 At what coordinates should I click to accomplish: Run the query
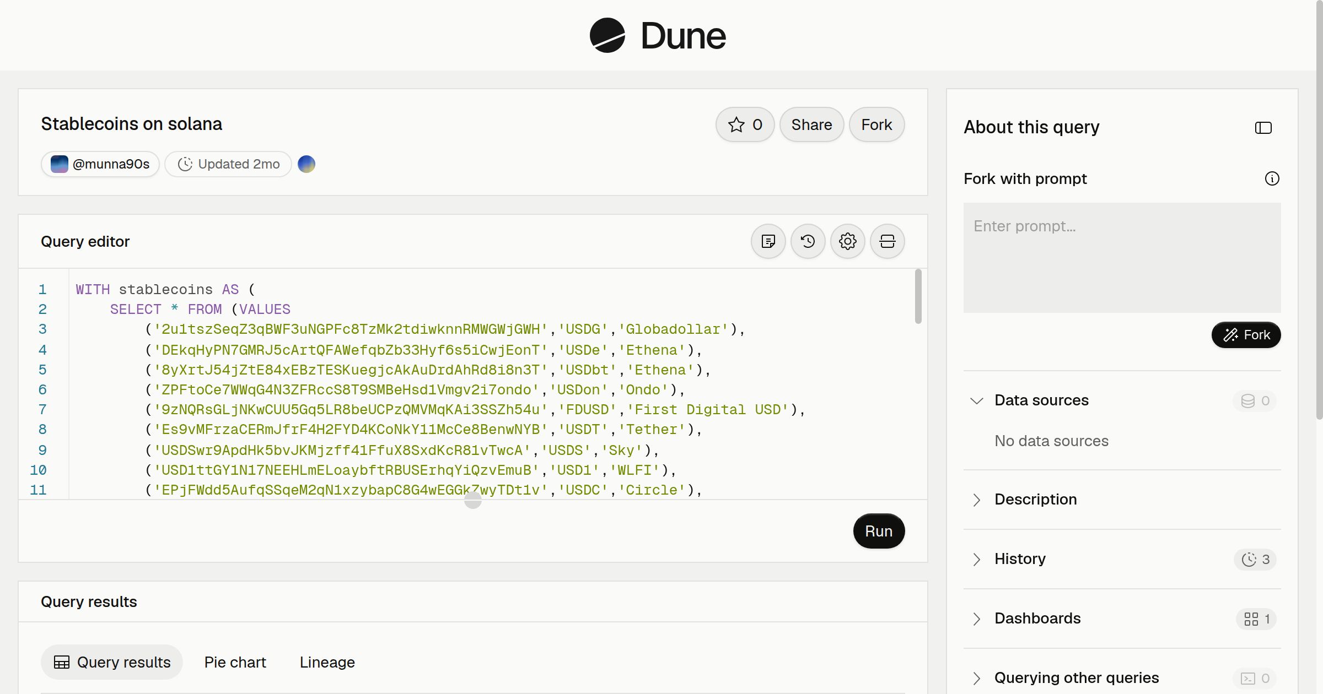tap(879, 531)
